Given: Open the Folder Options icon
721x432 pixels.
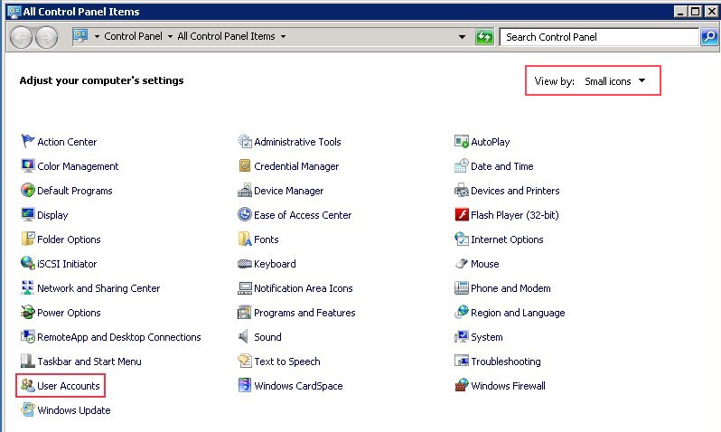Looking at the screenshot, I should [x=28, y=239].
